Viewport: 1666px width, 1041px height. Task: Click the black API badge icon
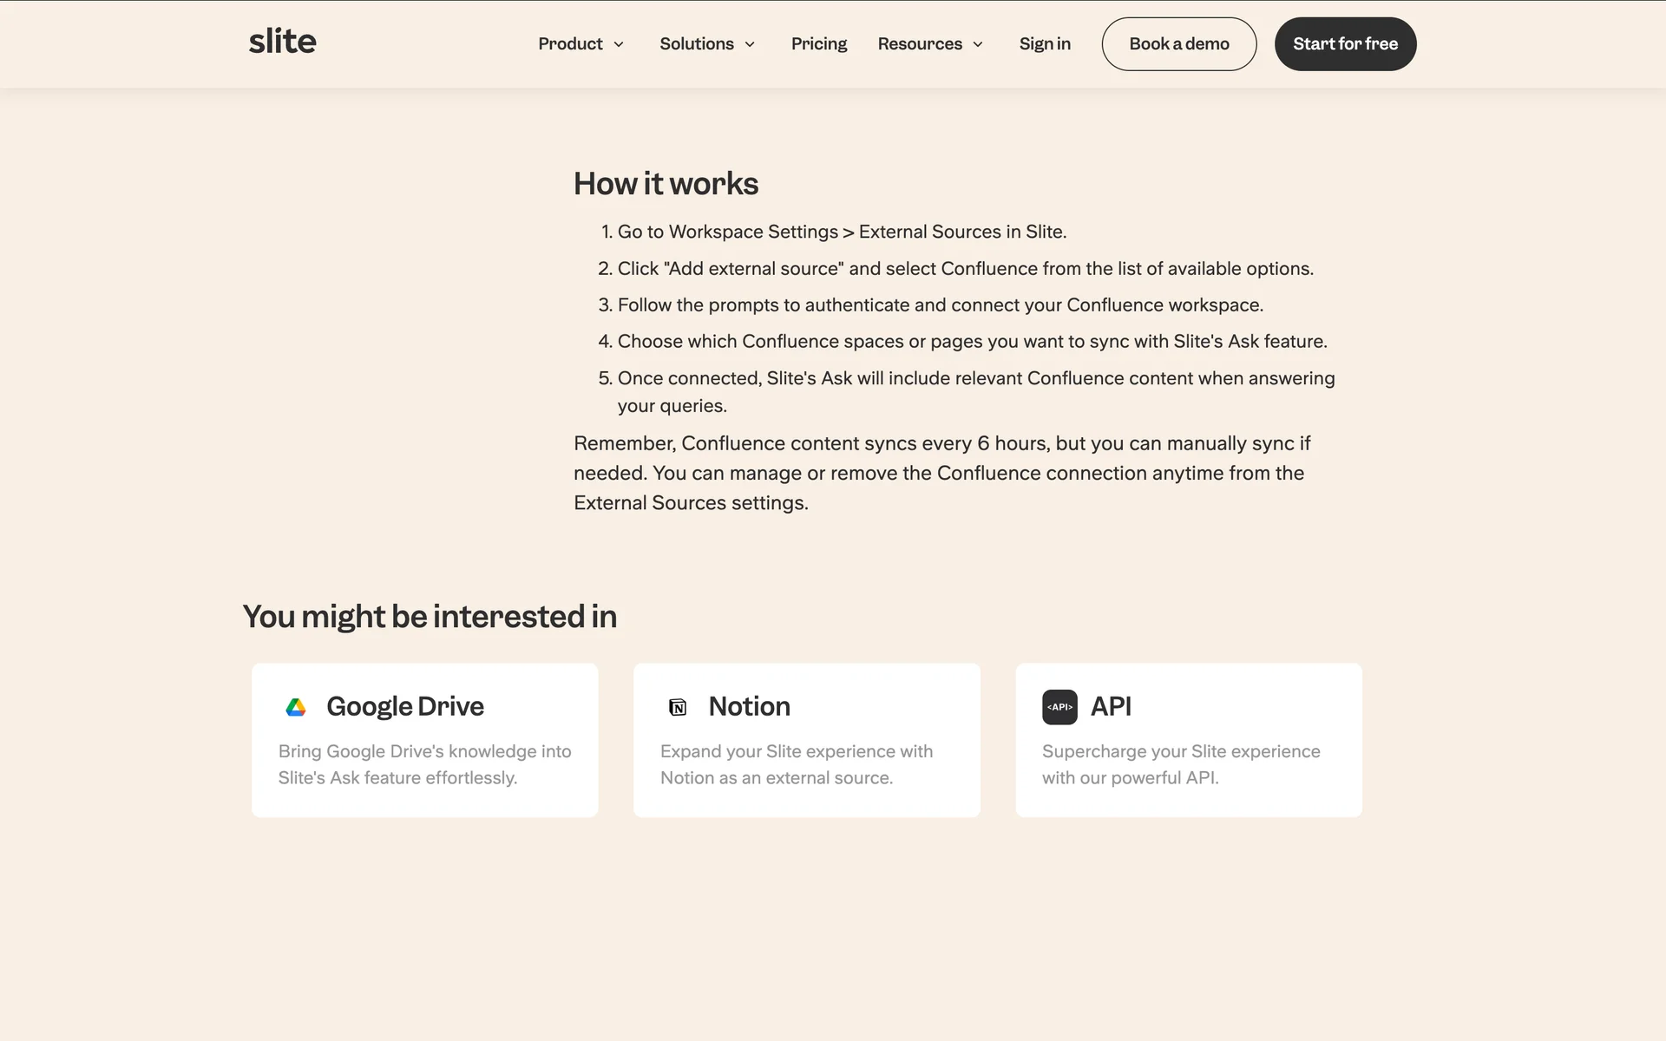[x=1059, y=707]
